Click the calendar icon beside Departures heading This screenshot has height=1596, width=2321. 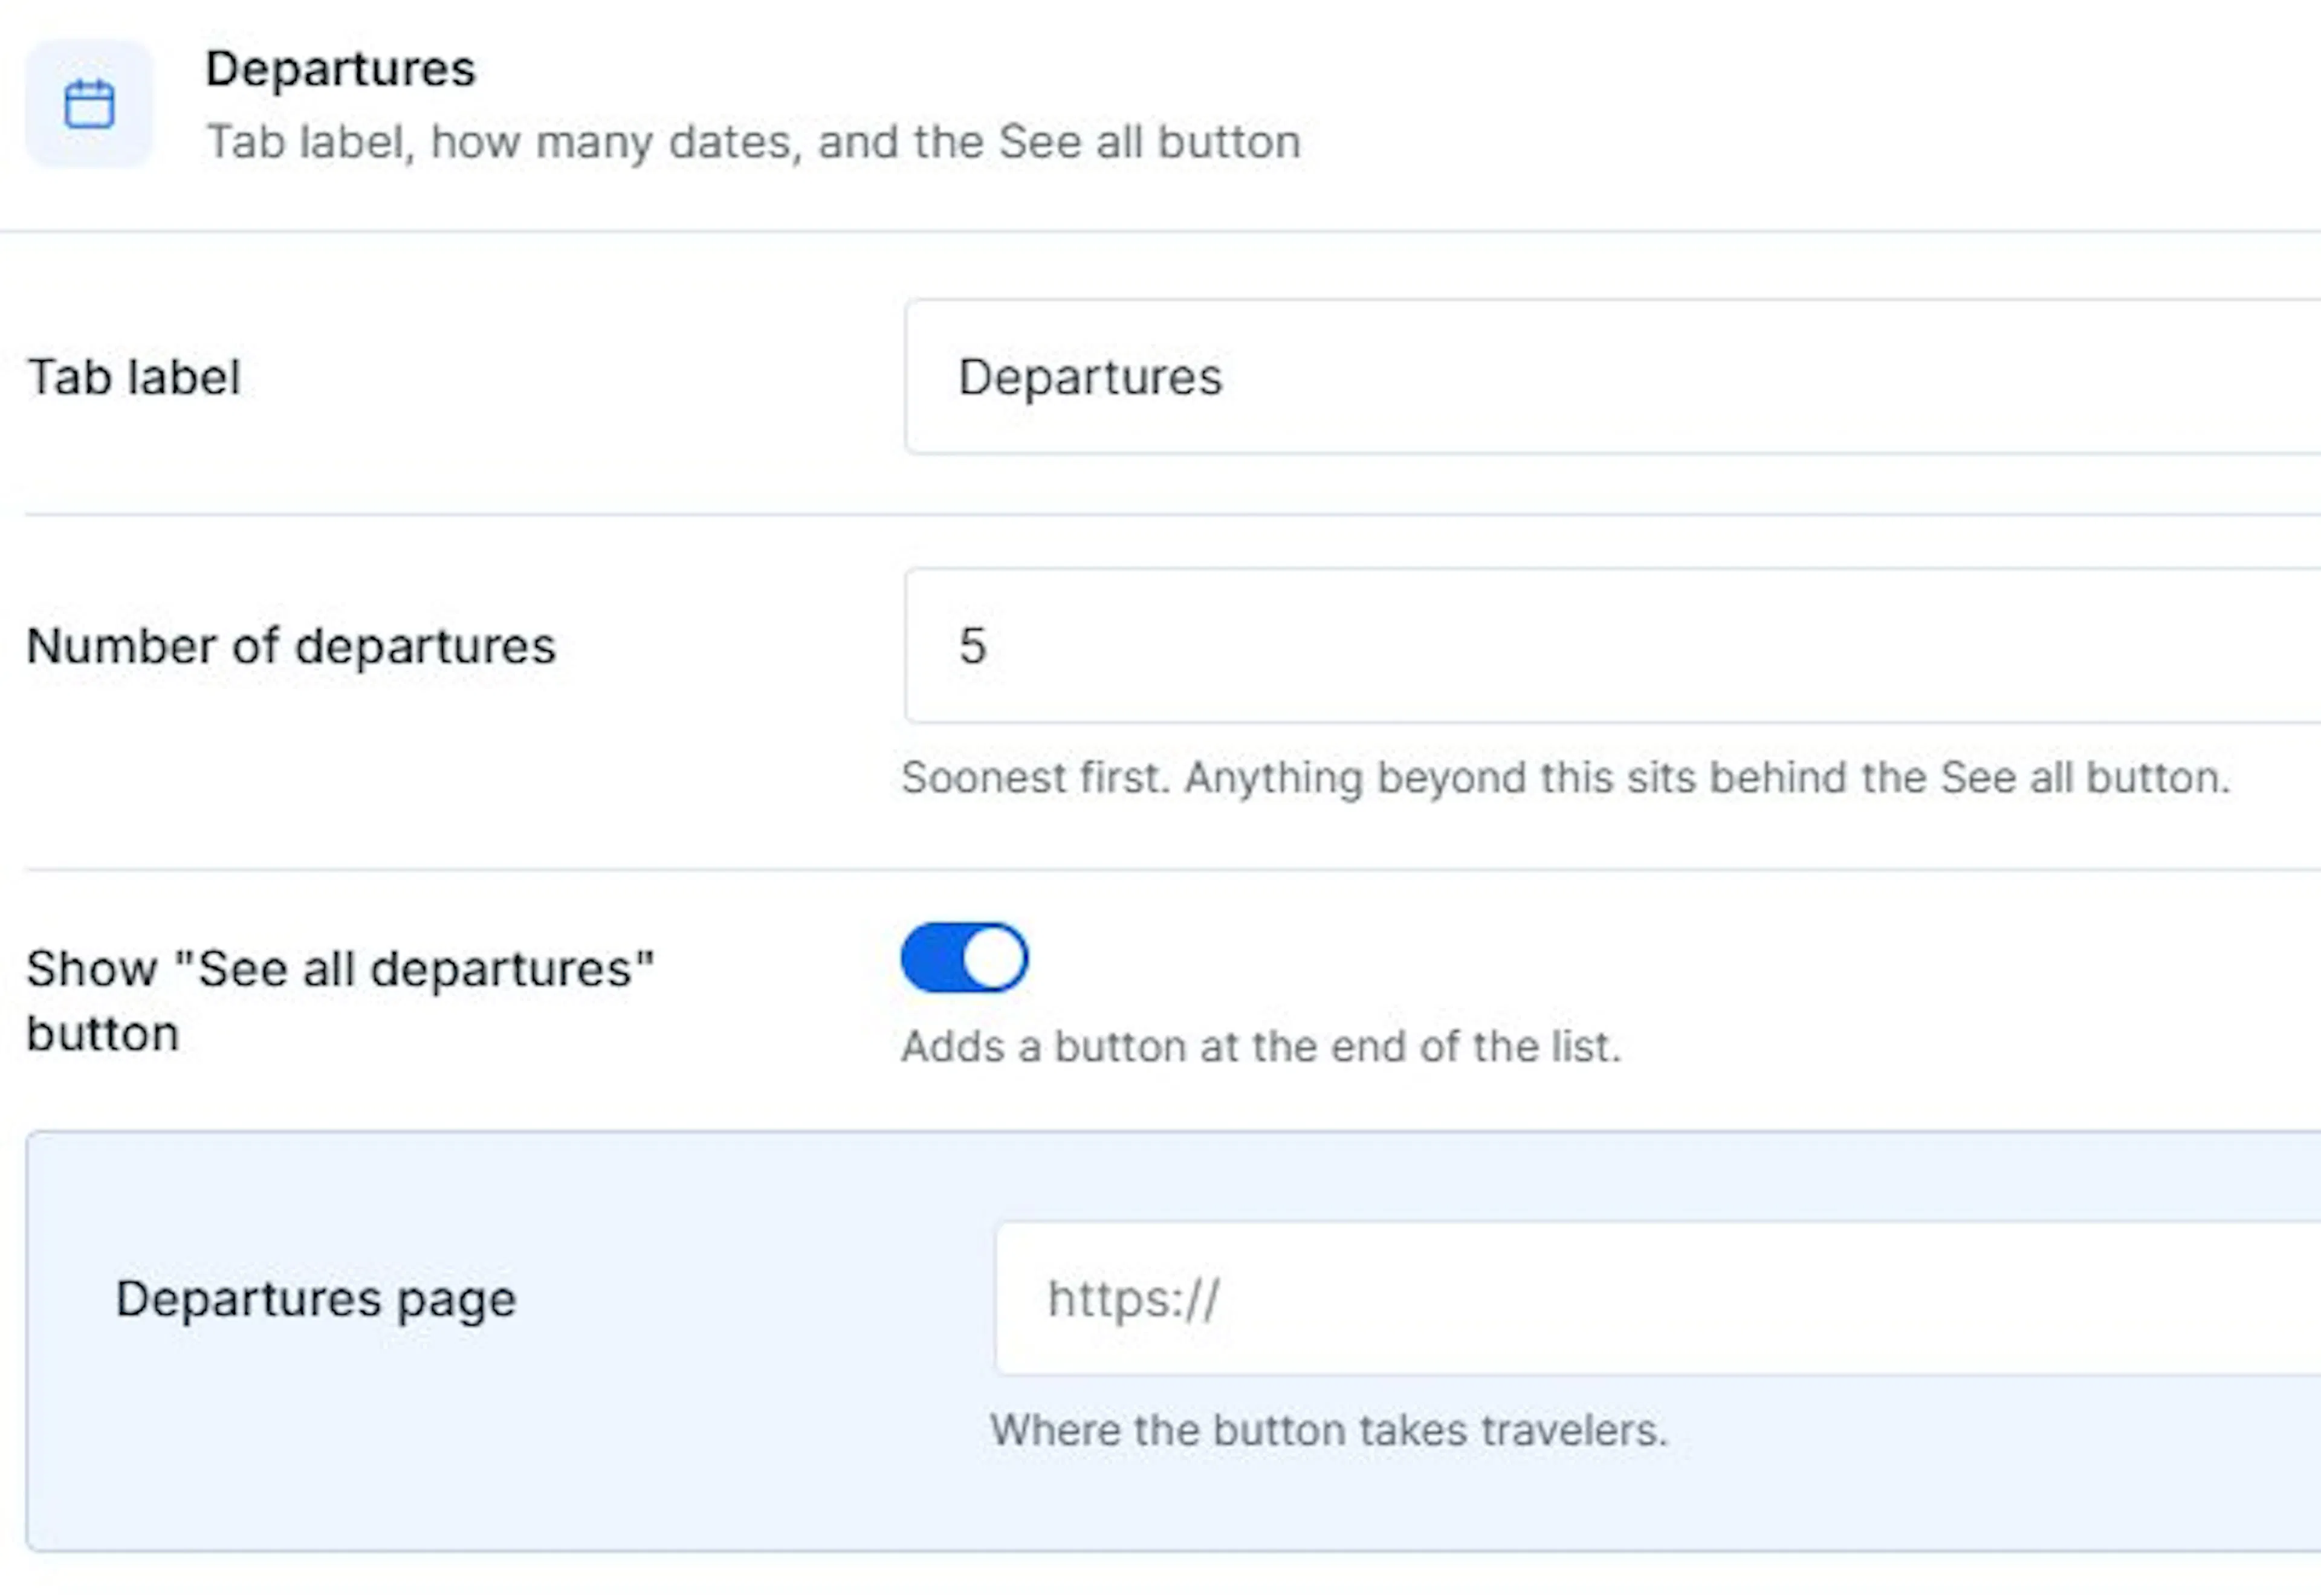point(89,104)
